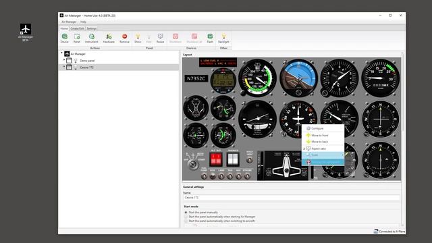Choose Move to back in context menu
Screen dimensions: 432x243
[x=323, y=142]
